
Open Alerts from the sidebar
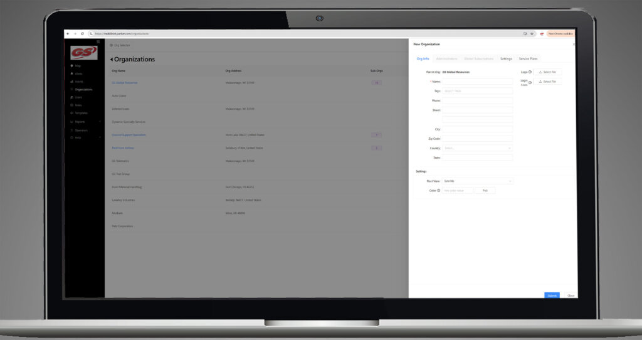71,73
